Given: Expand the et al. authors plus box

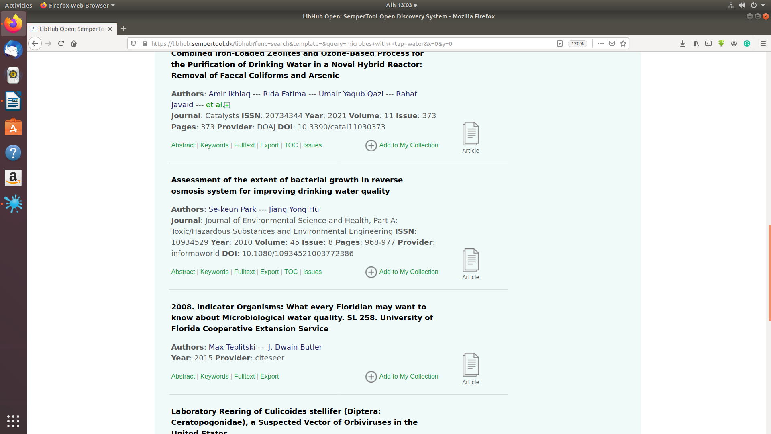Looking at the screenshot, I should pos(227,105).
